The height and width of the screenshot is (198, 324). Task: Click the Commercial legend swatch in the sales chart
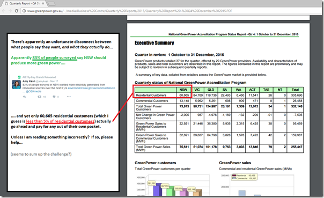(234, 178)
